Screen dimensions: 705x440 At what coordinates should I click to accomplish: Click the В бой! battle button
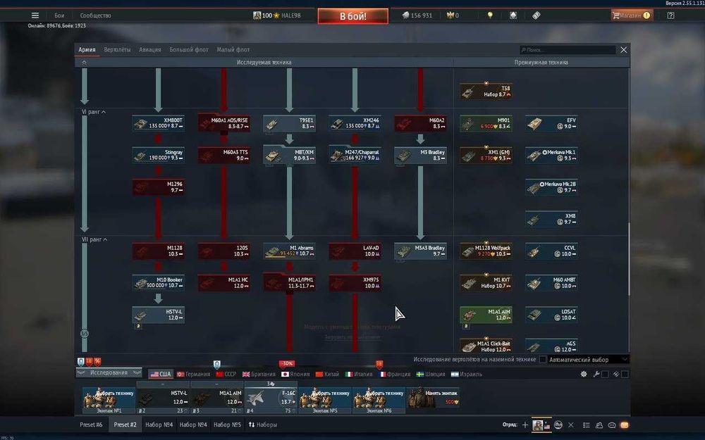pos(353,16)
